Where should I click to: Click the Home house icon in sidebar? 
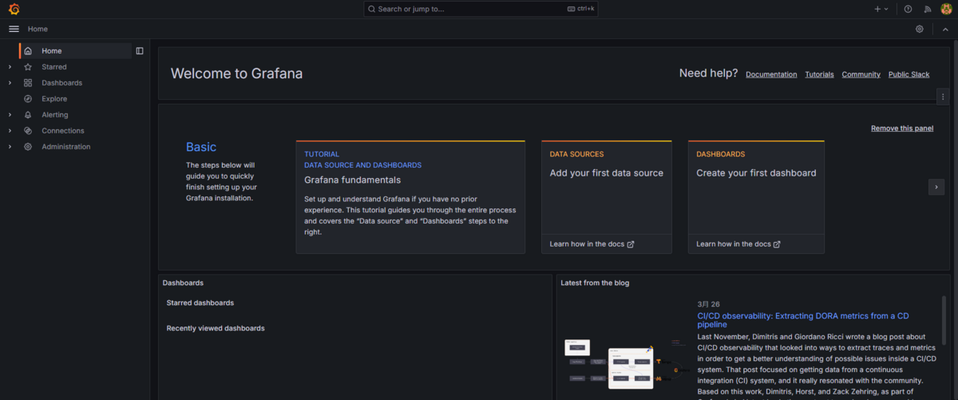(28, 51)
